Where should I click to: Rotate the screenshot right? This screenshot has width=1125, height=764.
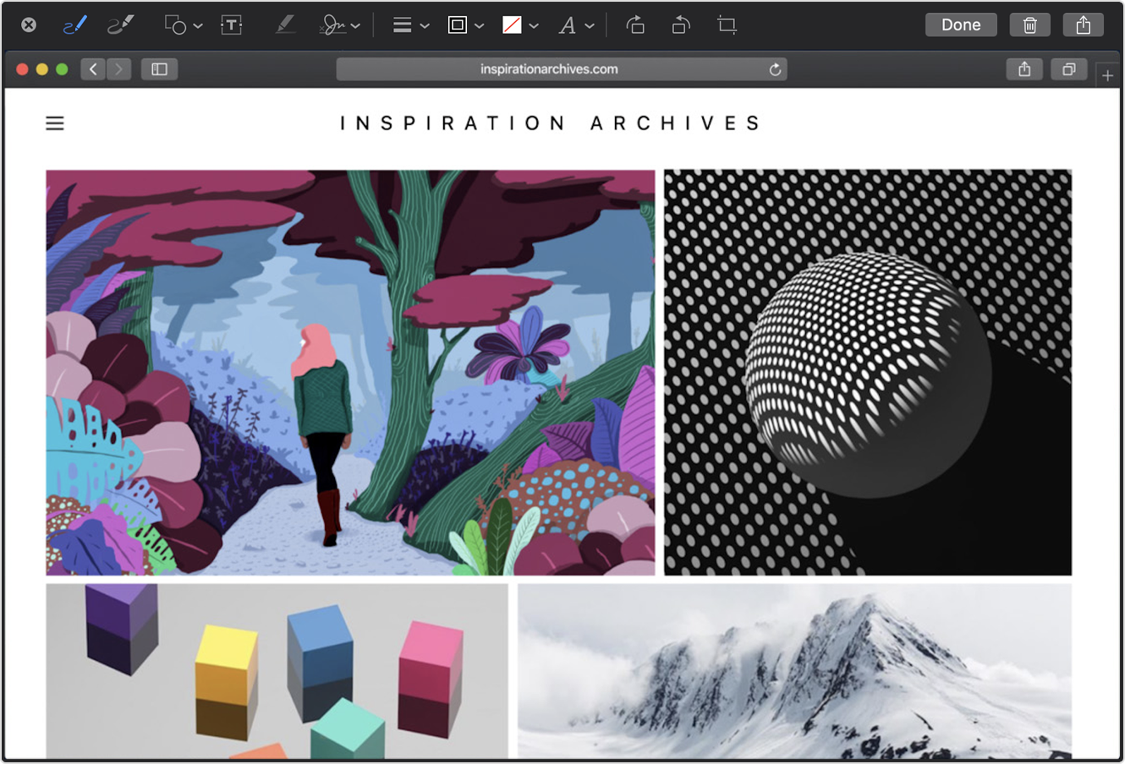point(635,25)
